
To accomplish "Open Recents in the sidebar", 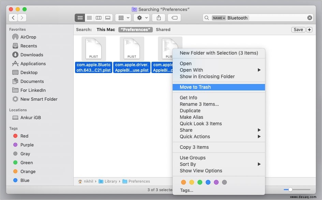I will click(x=25, y=46).
